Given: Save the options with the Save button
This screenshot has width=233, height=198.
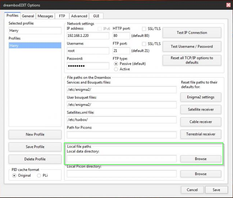Looking at the screenshot, I should 216,190.
